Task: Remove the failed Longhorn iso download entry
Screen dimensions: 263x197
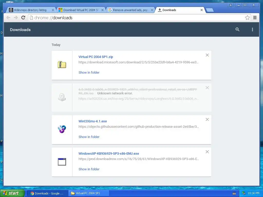Action: [207, 88]
